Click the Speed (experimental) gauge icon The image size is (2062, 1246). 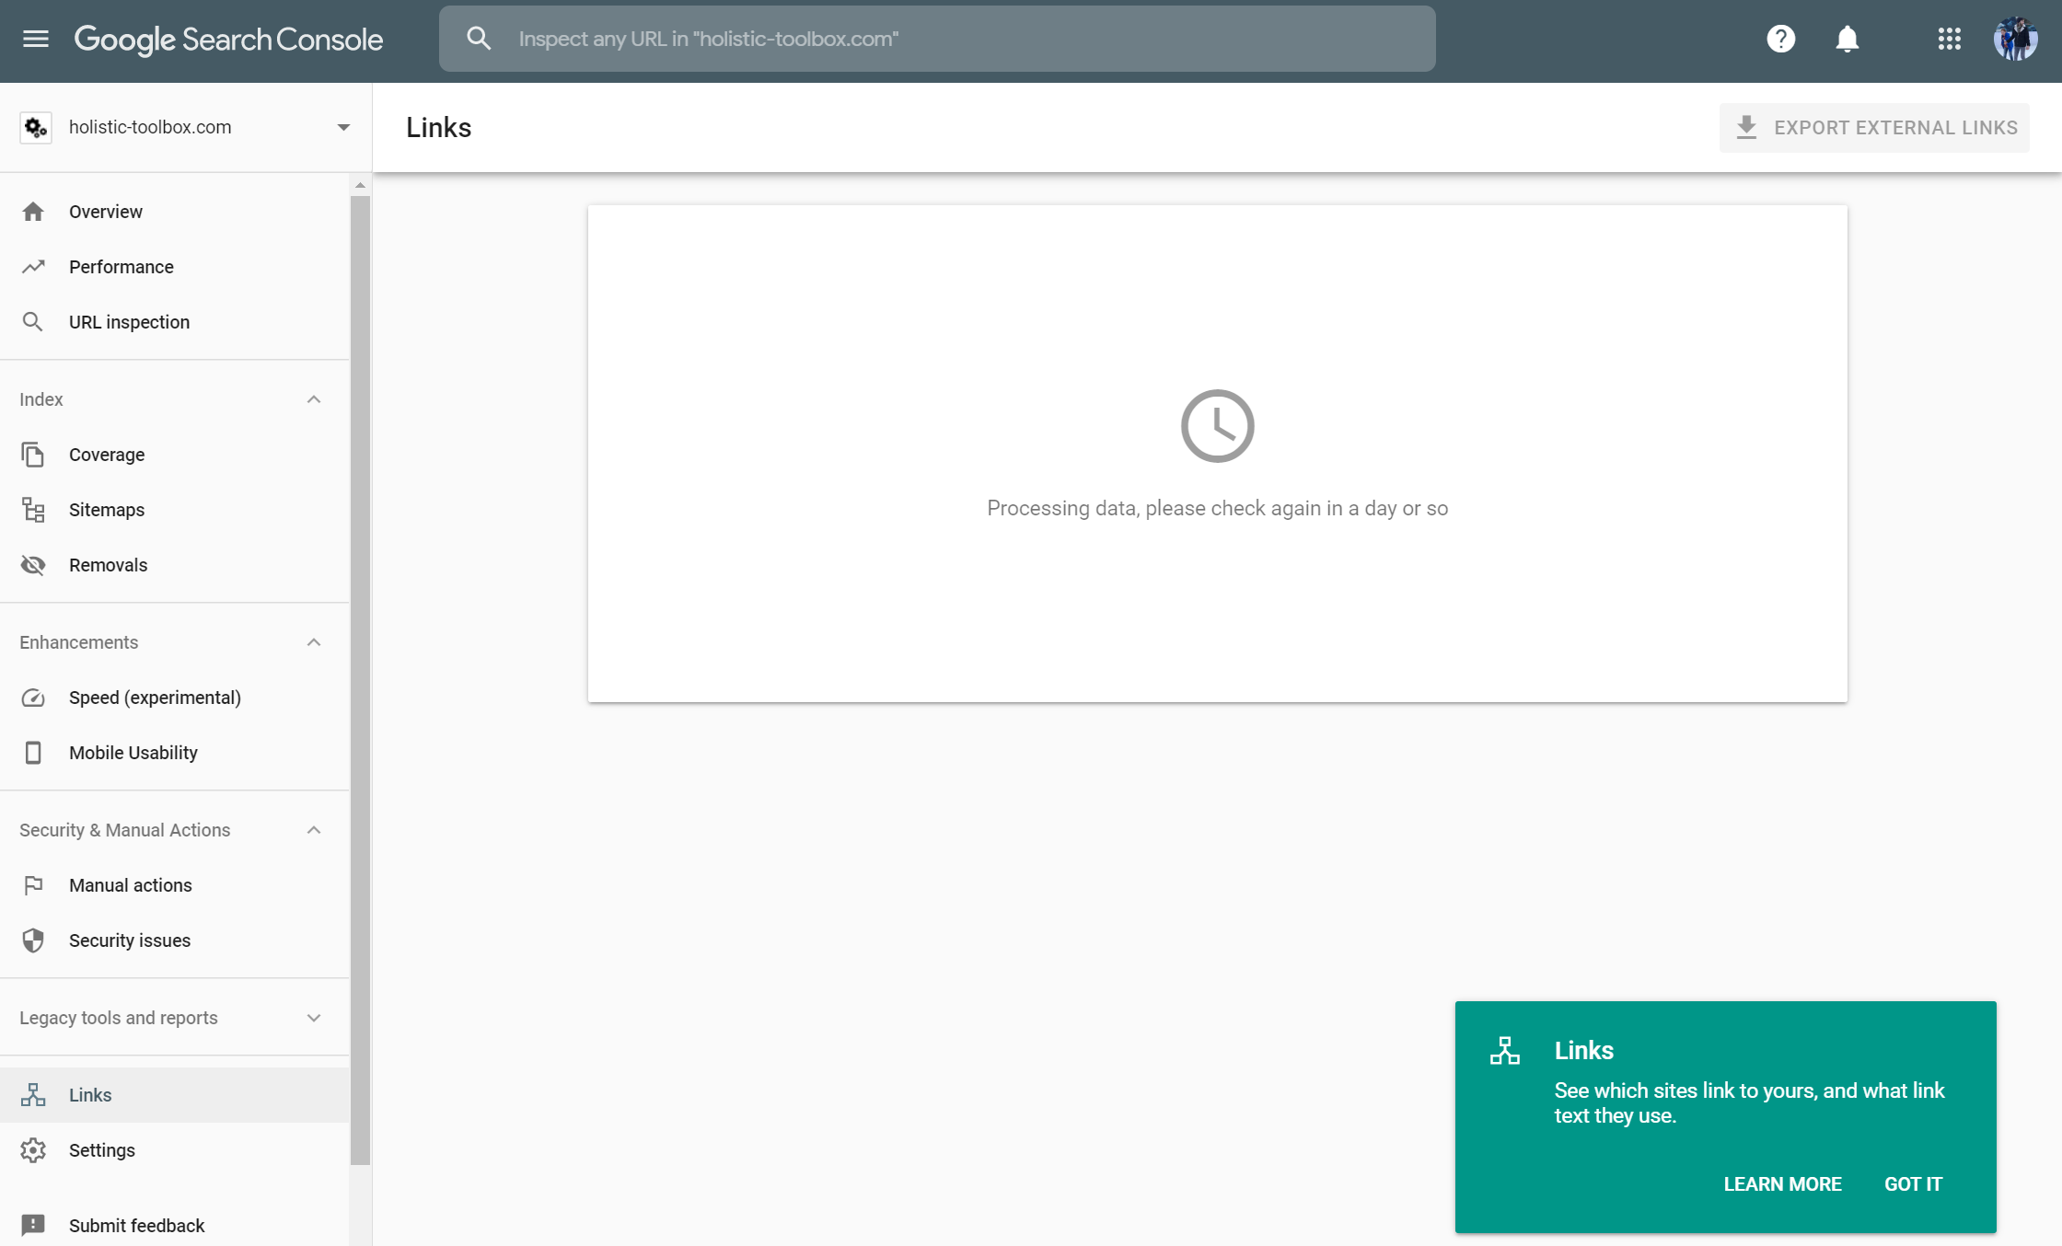[33, 698]
